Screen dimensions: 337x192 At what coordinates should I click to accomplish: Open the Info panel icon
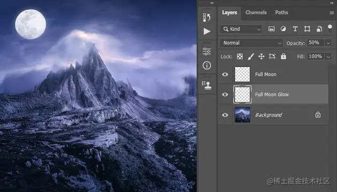click(206, 66)
